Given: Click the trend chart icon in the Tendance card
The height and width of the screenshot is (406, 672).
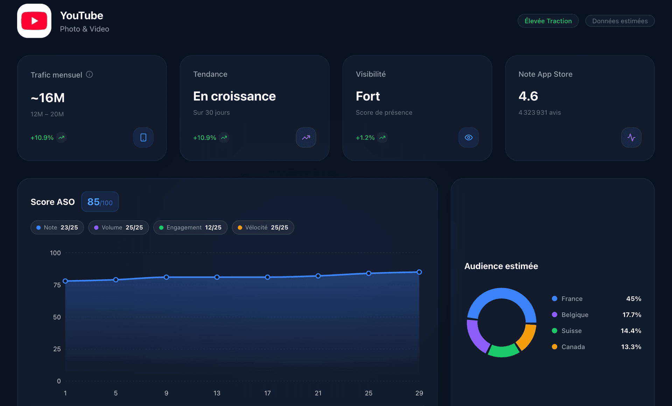Looking at the screenshot, I should pyautogui.click(x=306, y=137).
